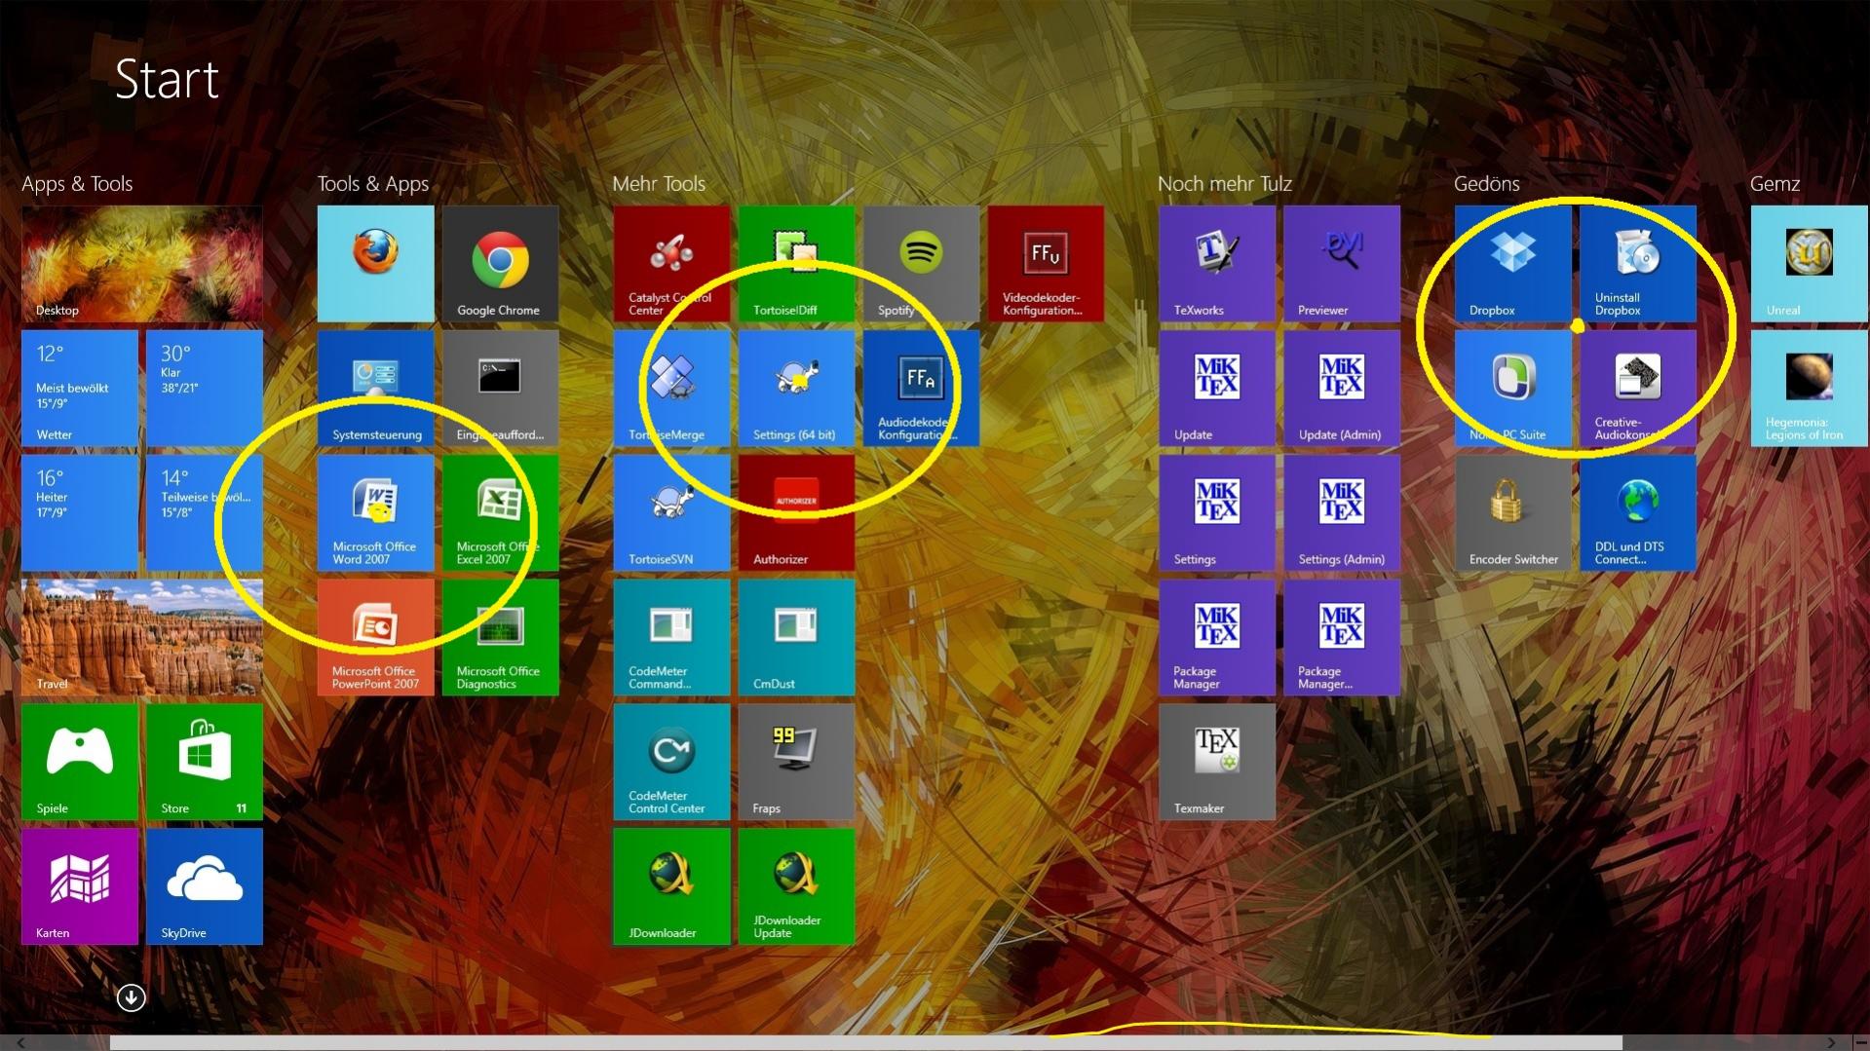Open Videodekoder-Konfiguration tile
Screen dimensions: 1870x1051
(1046, 263)
